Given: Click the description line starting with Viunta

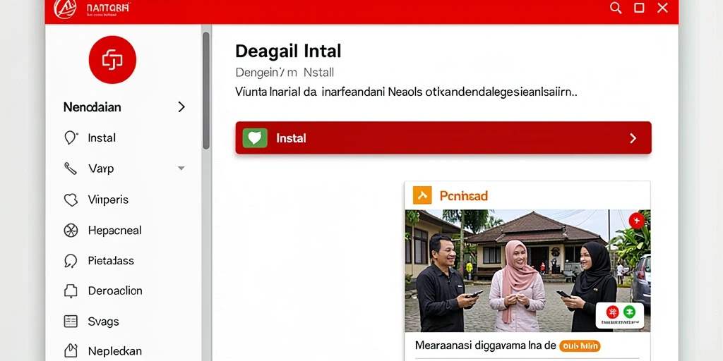Looking at the screenshot, I should point(406,92).
